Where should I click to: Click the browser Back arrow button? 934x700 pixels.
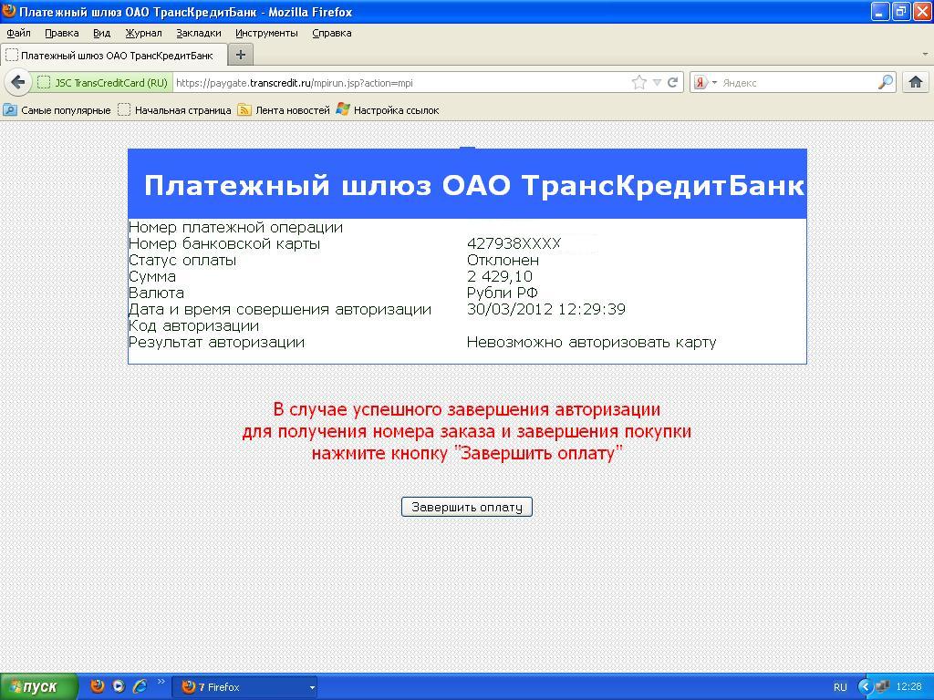tap(17, 82)
